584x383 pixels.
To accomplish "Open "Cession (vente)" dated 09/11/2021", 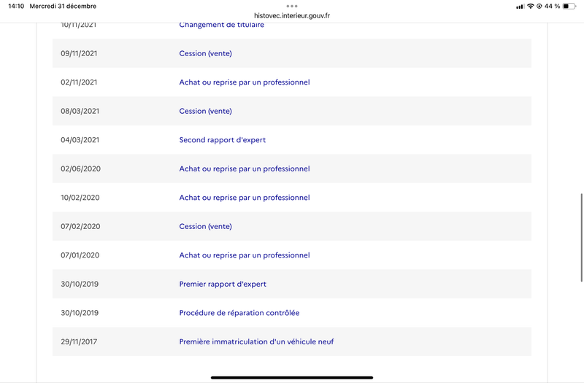I will 205,53.
